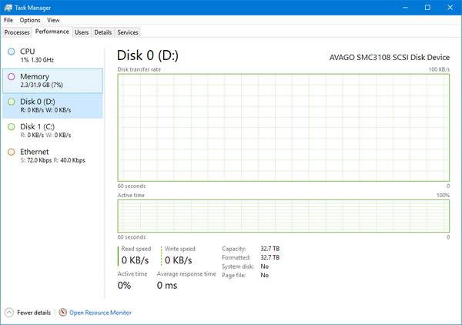
Task: Maximize the Task Manager window
Action: click(427, 7)
